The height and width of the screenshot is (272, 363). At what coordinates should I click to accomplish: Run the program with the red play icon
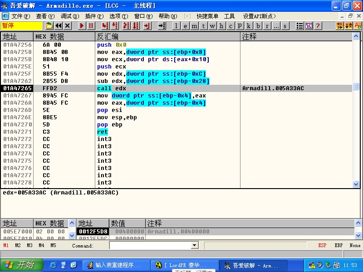(82, 26)
